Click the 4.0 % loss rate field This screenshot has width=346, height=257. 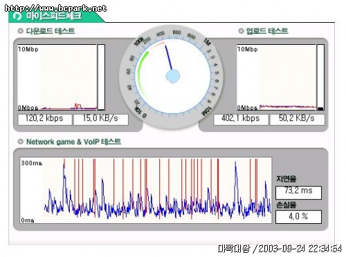pos(298,217)
